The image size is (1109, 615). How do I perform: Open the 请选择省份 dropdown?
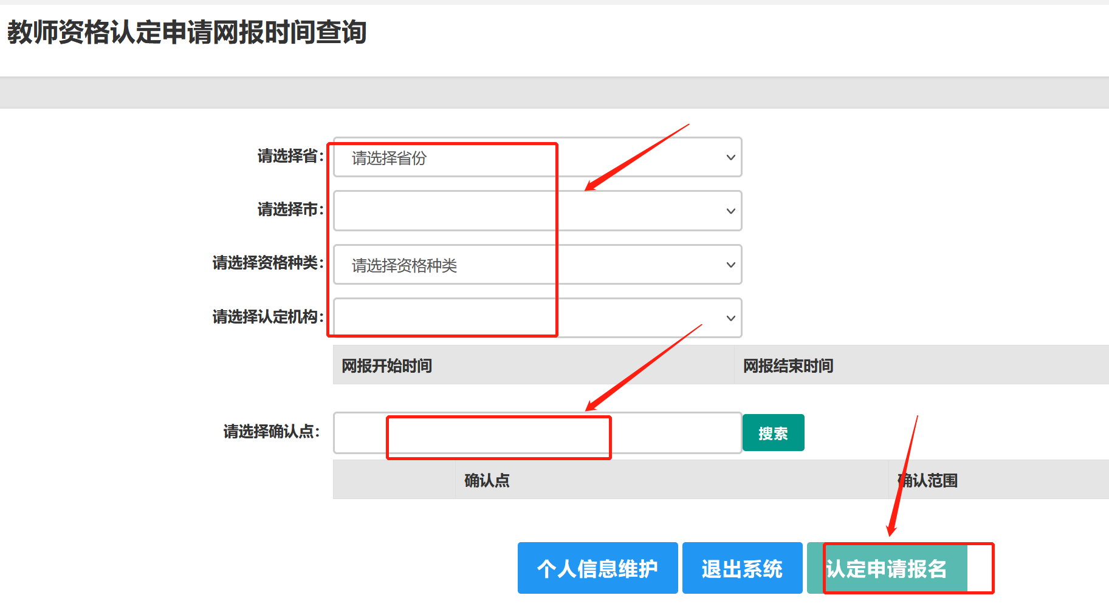point(537,157)
